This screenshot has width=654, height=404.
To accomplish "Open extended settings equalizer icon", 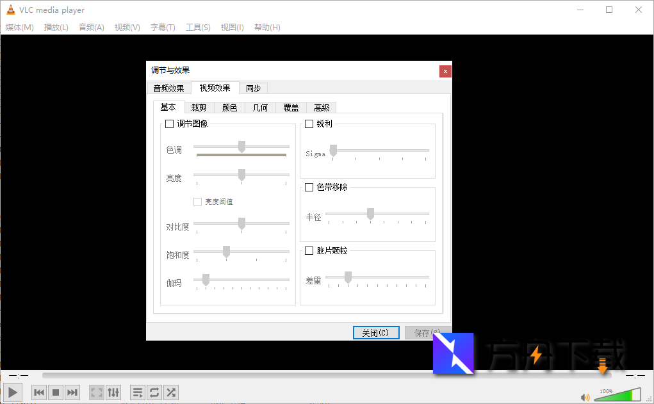I will click(113, 392).
